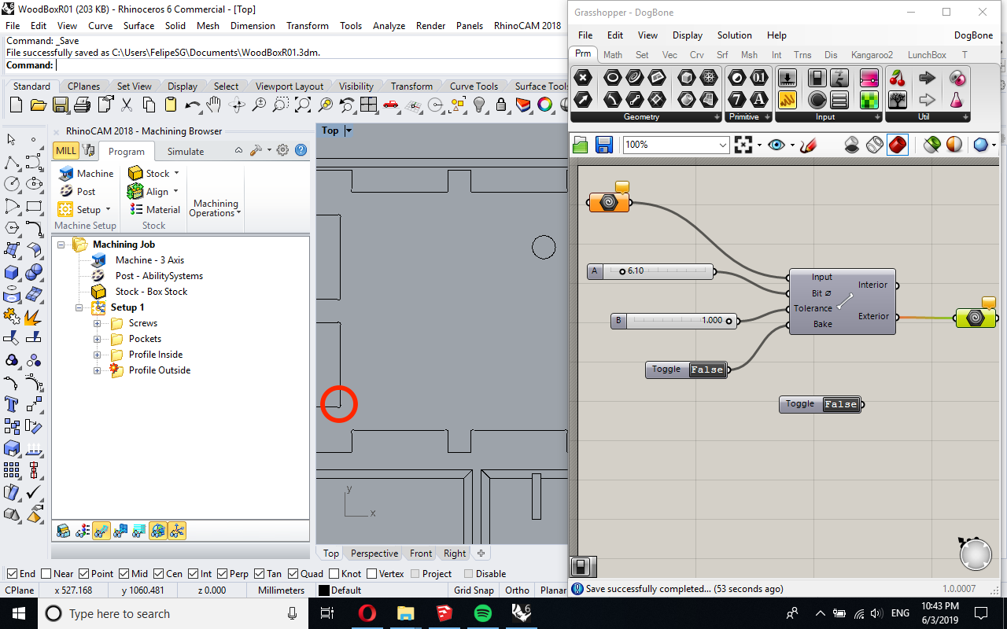Screen dimensions: 1007x629
Task: Click the Zoom Extents icon in Grasshopper
Action: point(743,145)
